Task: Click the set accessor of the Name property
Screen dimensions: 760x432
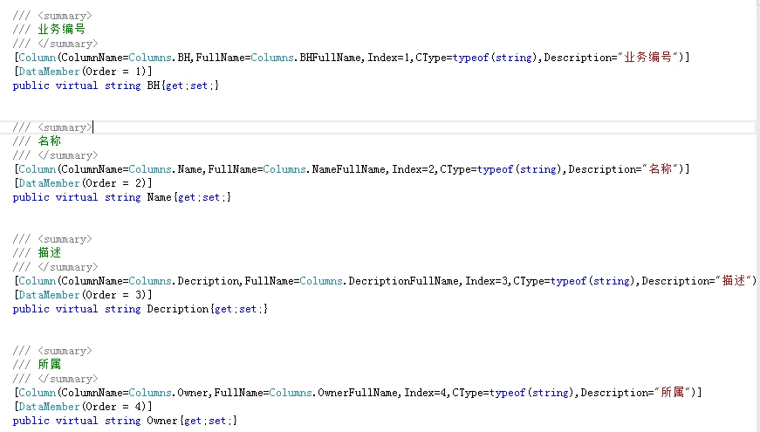Action: pyautogui.click(x=211, y=197)
